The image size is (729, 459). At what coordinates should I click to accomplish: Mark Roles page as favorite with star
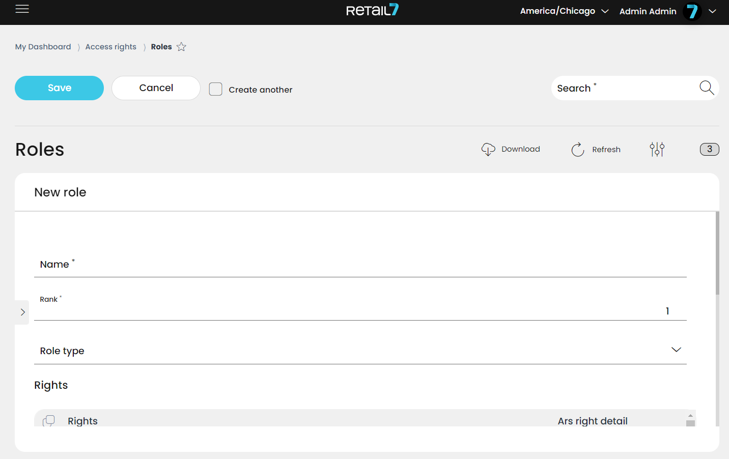[181, 47]
